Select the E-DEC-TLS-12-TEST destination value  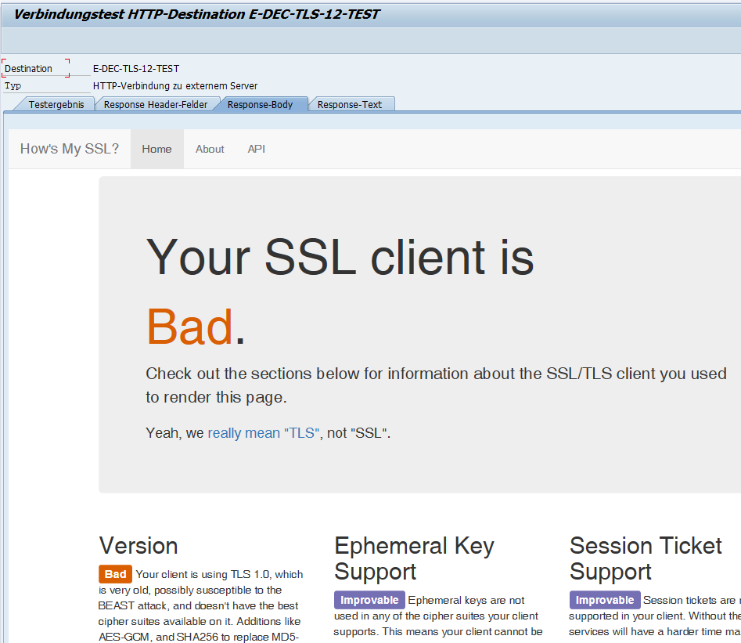135,68
